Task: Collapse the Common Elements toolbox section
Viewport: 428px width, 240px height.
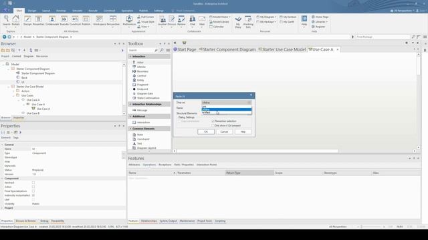Action: pos(130,129)
